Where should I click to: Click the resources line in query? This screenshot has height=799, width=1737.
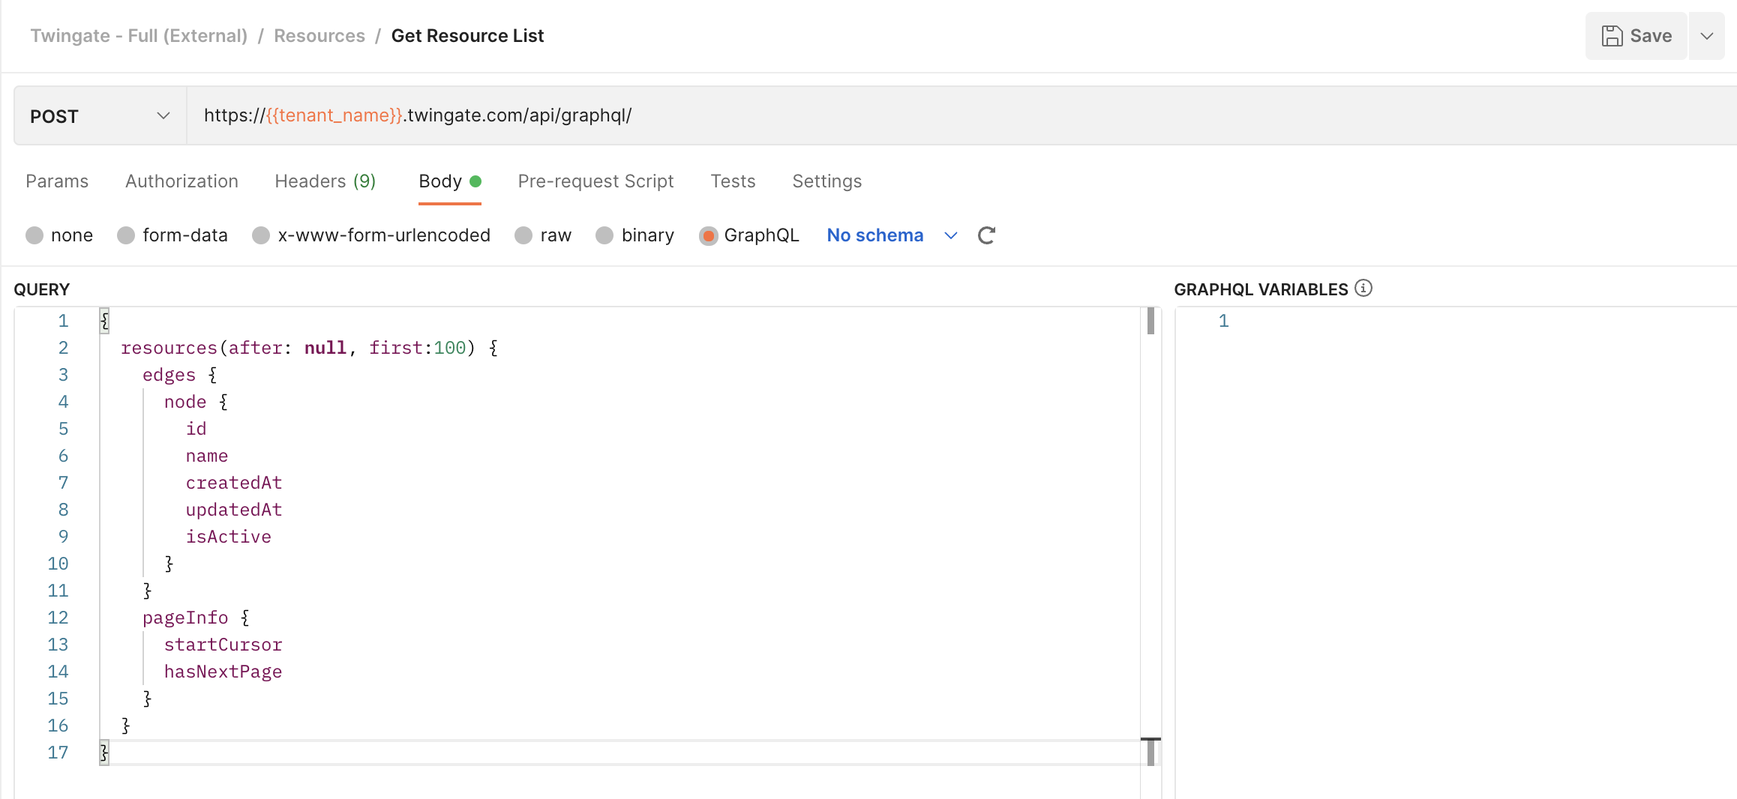pos(309,348)
